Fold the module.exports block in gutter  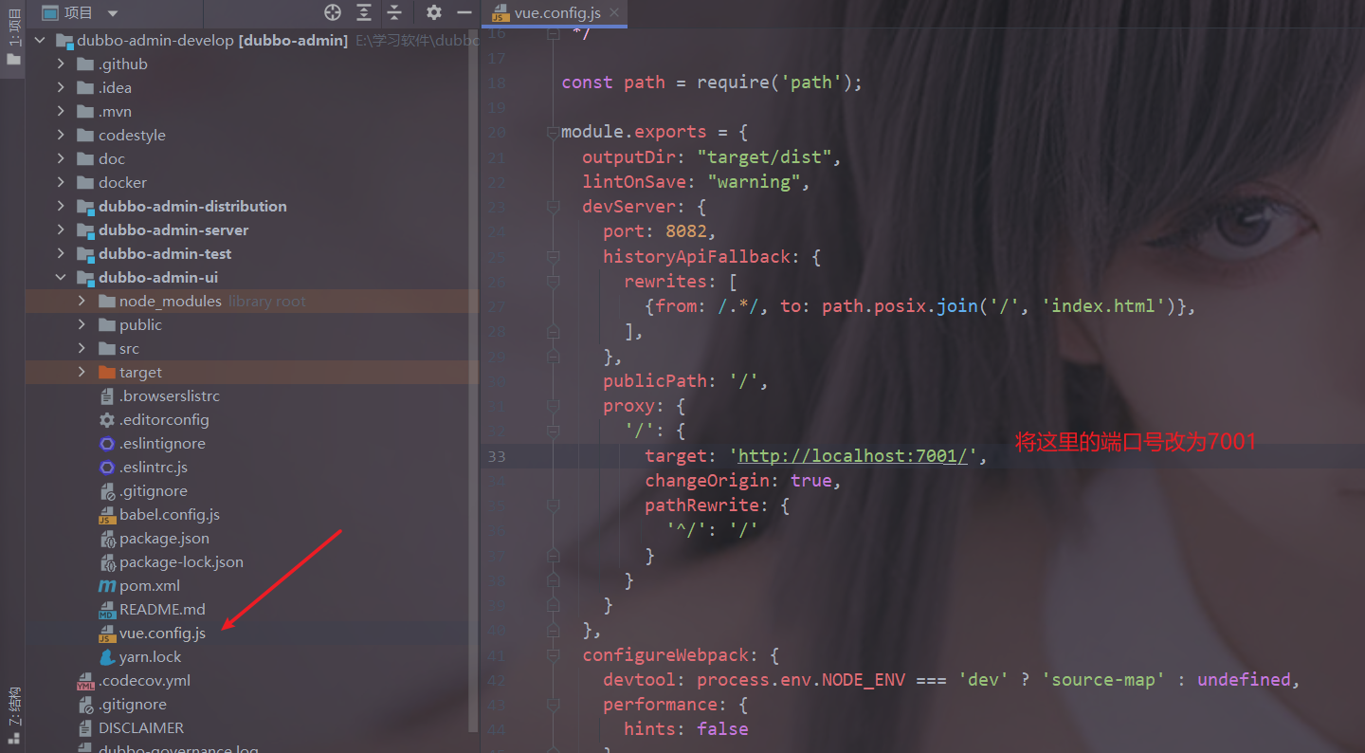pos(553,132)
